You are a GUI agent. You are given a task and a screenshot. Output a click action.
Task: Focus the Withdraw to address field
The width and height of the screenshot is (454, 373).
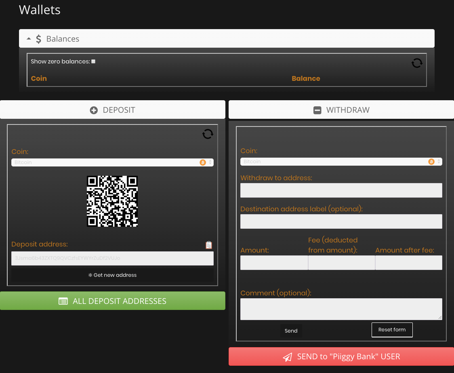(x=341, y=190)
